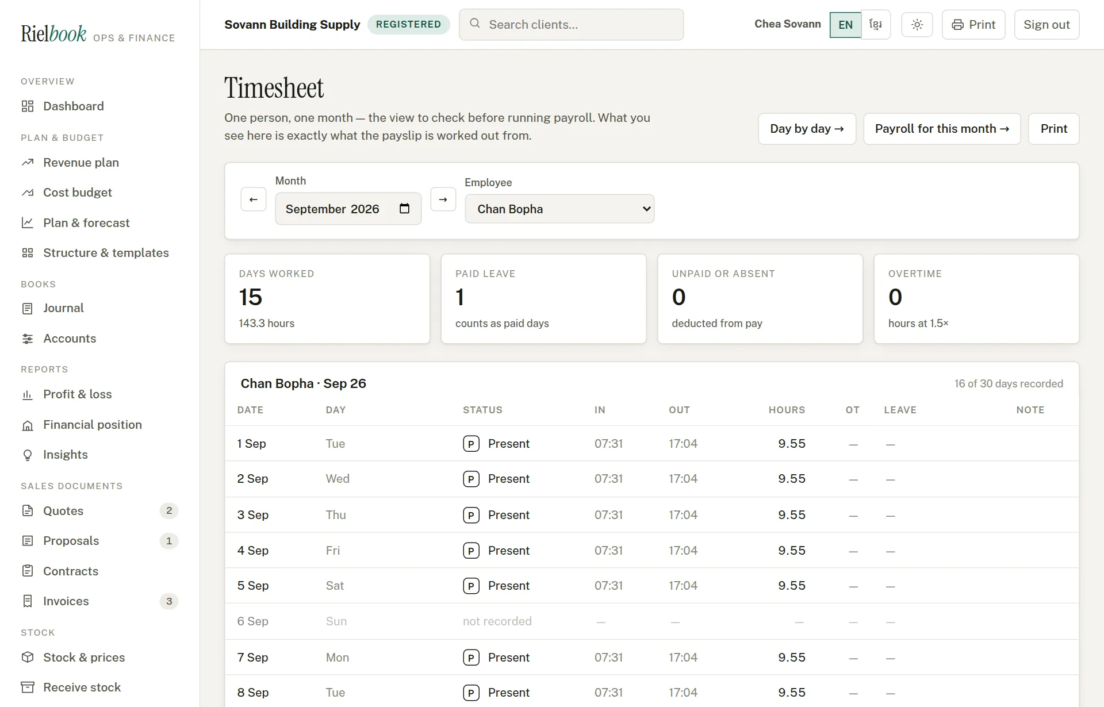The height and width of the screenshot is (707, 1104).
Task: Click the Quotes document icon
Action: click(28, 511)
